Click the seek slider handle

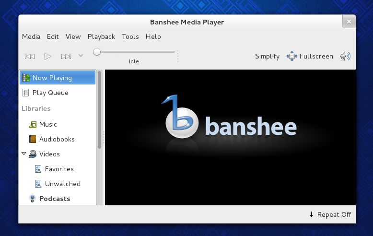click(x=97, y=52)
